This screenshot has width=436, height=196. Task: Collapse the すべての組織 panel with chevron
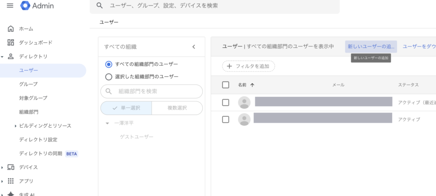coord(194,47)
